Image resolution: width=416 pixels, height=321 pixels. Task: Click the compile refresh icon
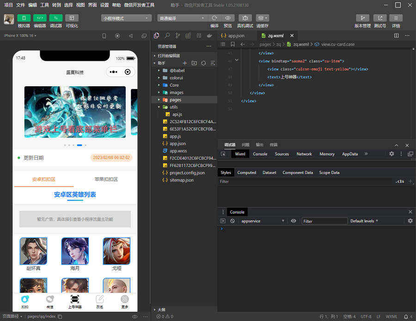click(x=214, y=18)
